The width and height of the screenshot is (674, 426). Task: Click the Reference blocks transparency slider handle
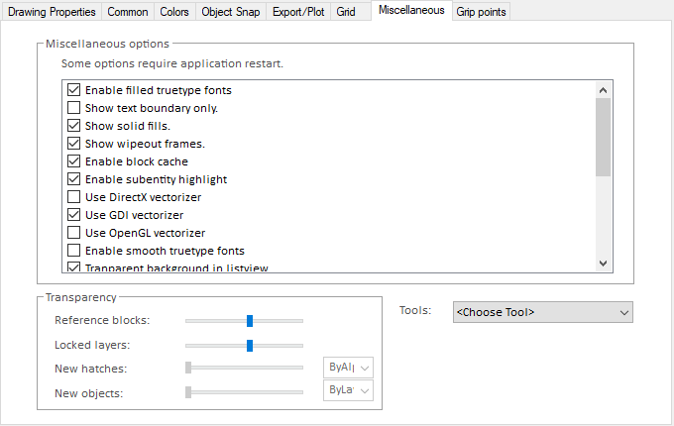[250, 320]
